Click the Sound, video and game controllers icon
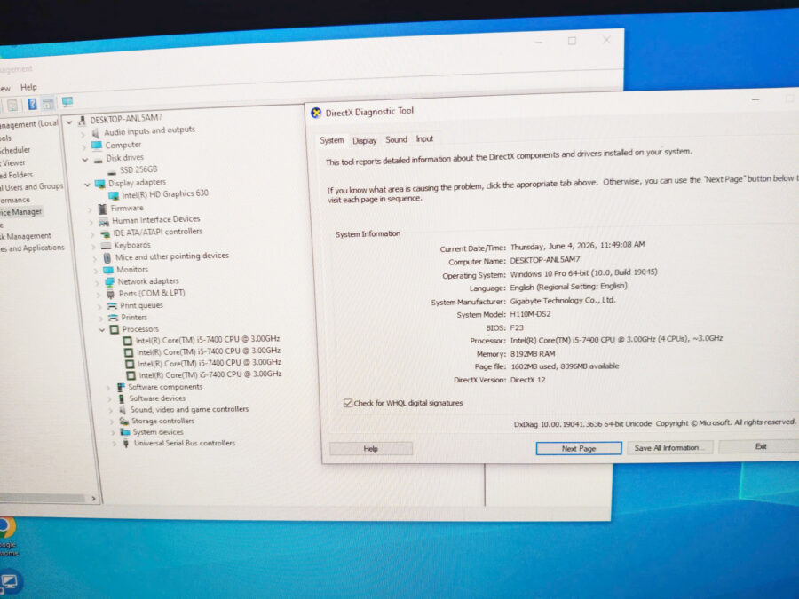The width and height of the screenshot is (799, 599). (x=123, y=409)
